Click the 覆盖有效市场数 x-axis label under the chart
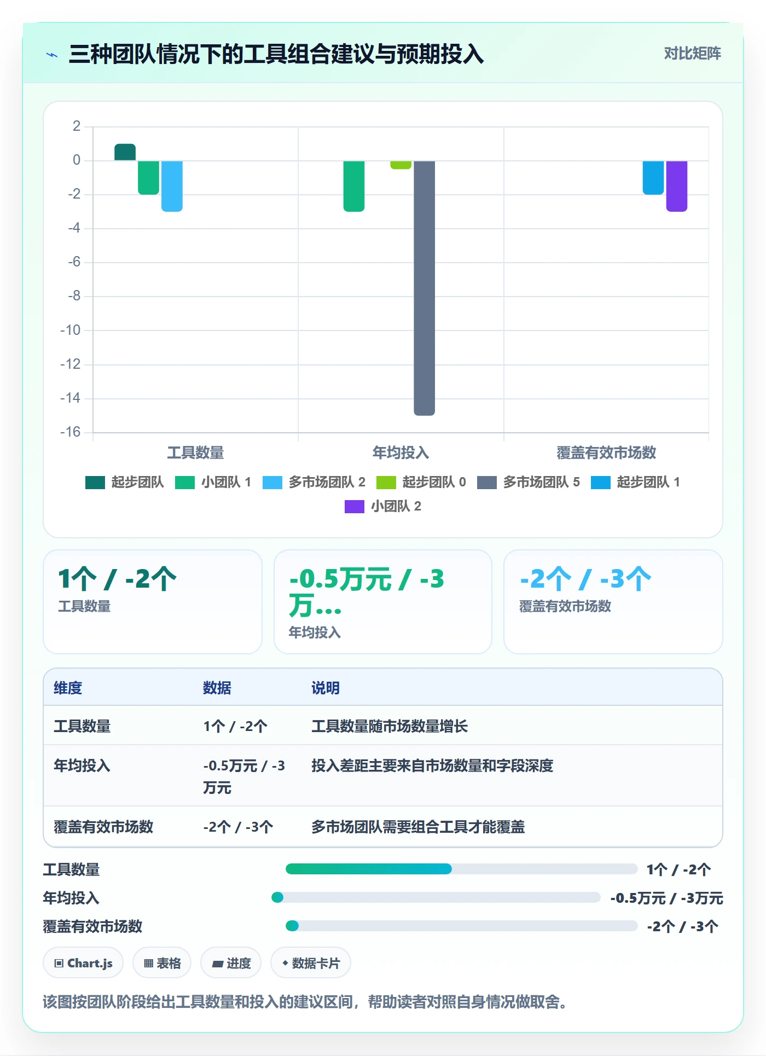The height and width of the screenshot is (1056, 766). pyautogui.click(x=606, y=452)
